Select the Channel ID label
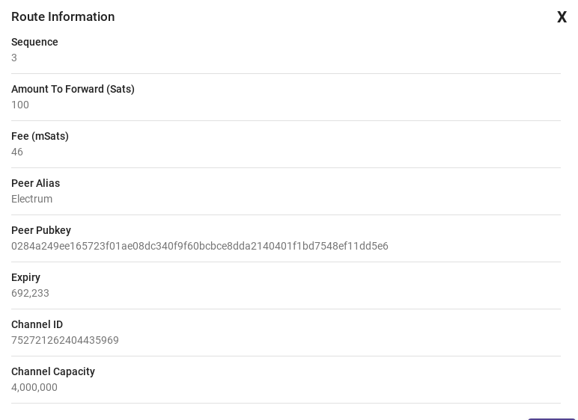This screenshot has height=420, width=578. 37,324
